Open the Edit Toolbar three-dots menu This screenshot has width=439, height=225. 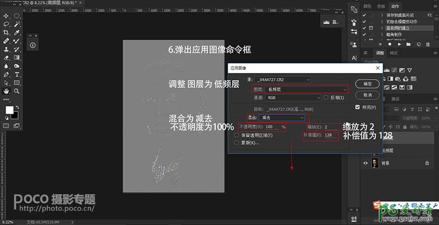[6, 99]
